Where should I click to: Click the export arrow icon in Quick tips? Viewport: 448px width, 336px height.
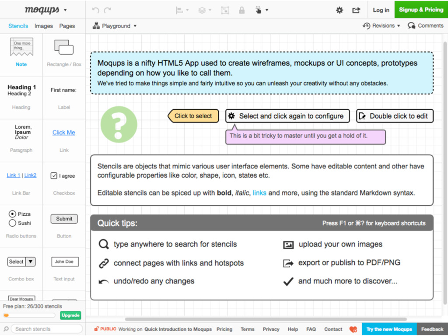pyautogui.click(x=288, y=263)
